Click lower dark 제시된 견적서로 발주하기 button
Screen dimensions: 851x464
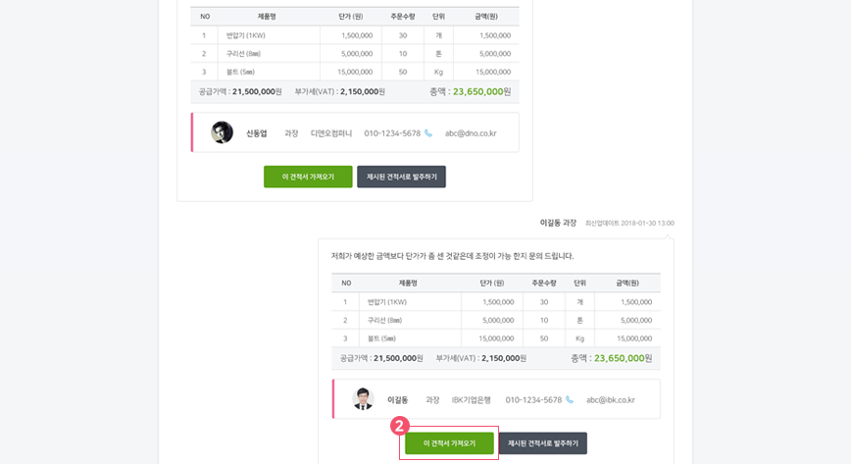click(543, 443)
